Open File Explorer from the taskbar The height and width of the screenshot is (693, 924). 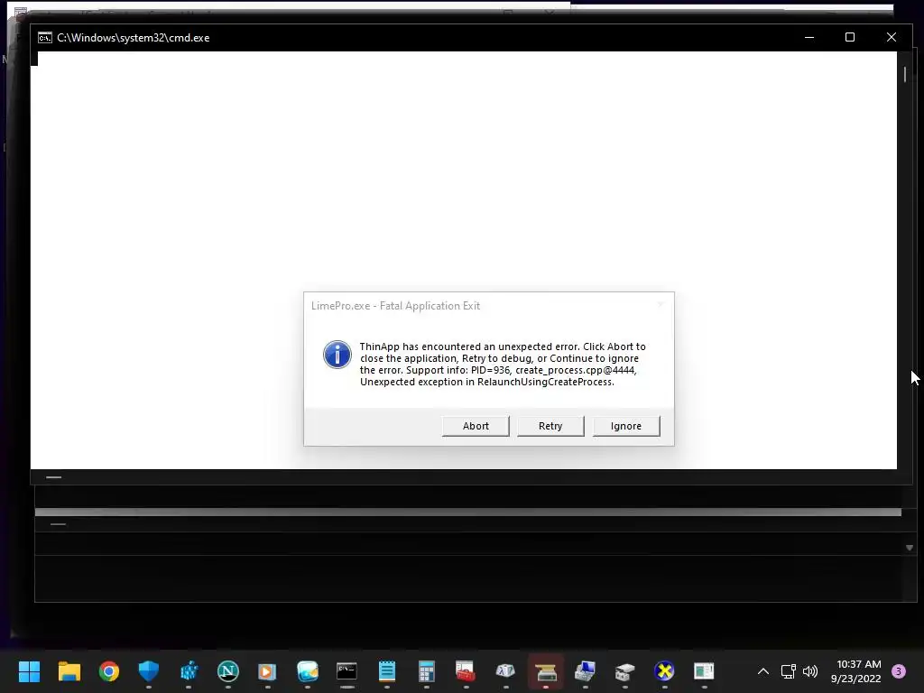[x=69, y=671]
